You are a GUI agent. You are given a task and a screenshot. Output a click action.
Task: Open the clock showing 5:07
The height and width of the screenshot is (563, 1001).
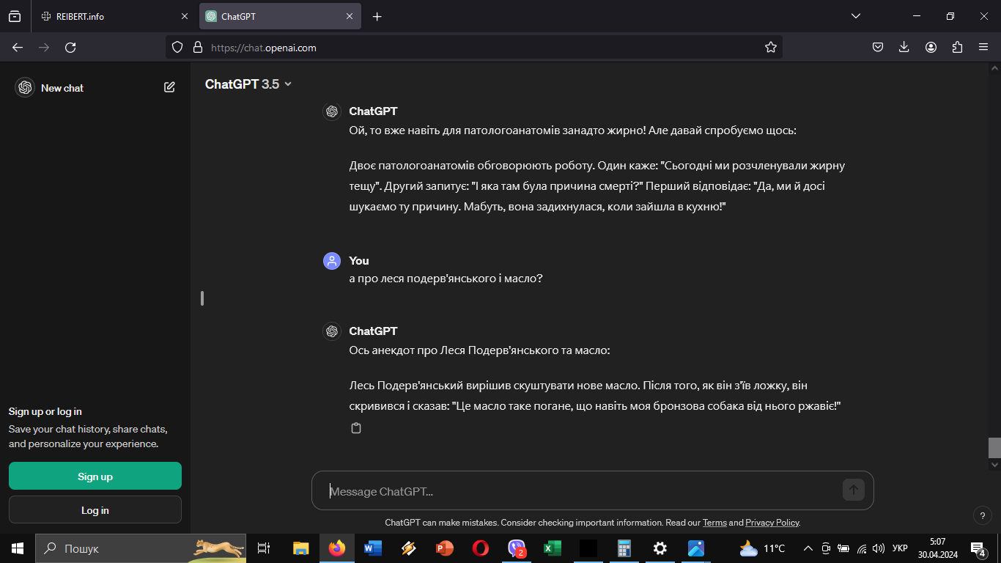937,548
